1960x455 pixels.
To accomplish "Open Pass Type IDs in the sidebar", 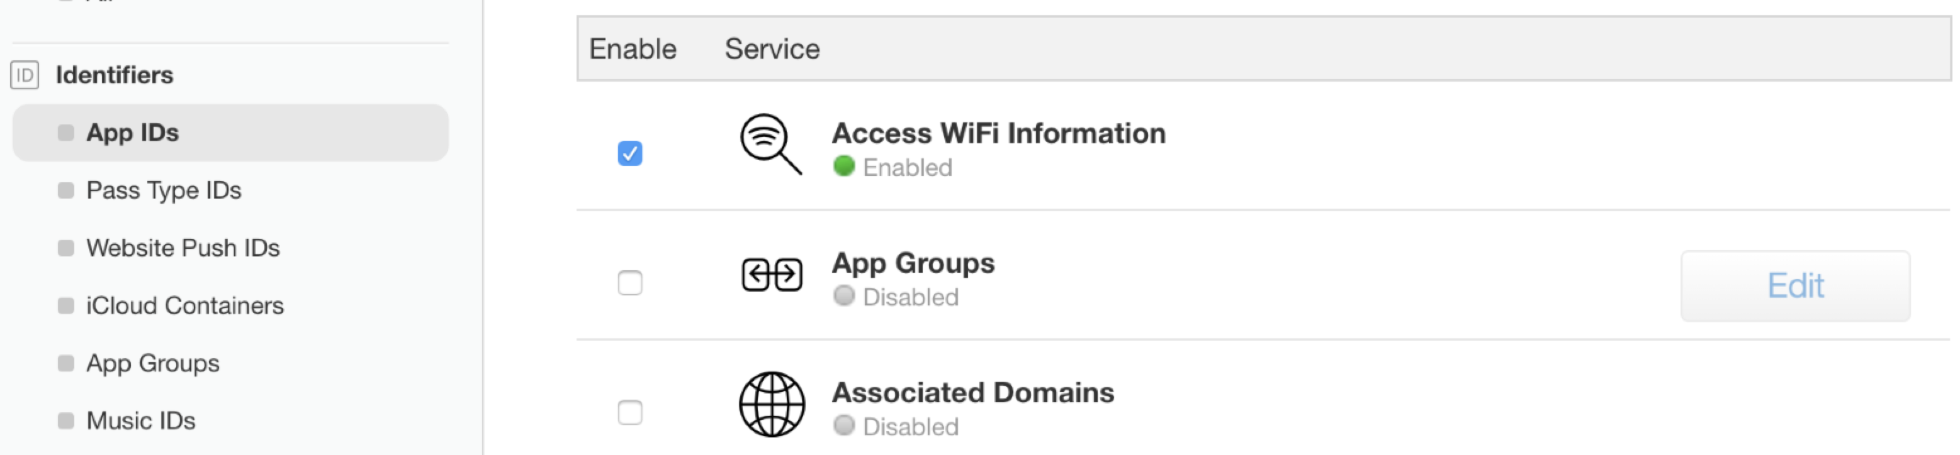I will coord(164,190).
